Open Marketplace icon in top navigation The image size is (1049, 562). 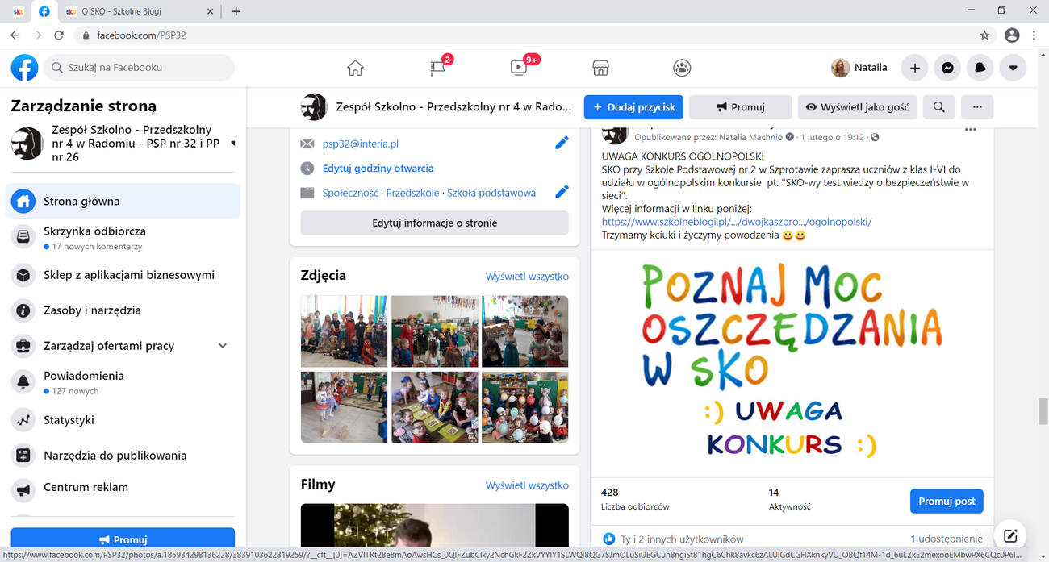point(600,68)
